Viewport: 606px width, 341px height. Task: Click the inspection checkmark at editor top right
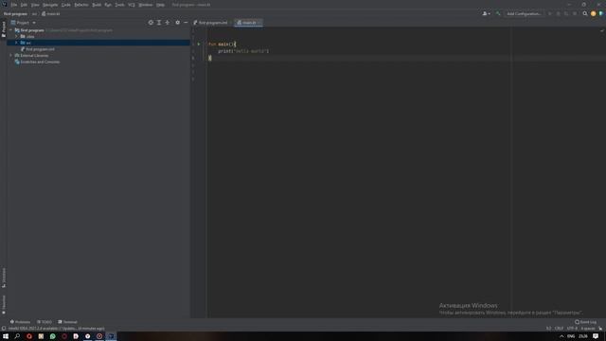[602, 30]
